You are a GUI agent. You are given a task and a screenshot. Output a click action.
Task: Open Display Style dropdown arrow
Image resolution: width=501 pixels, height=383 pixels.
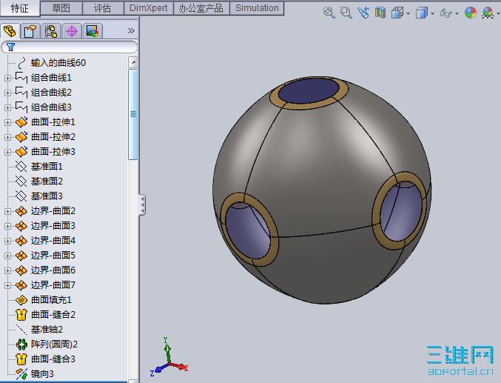point(432,14)
